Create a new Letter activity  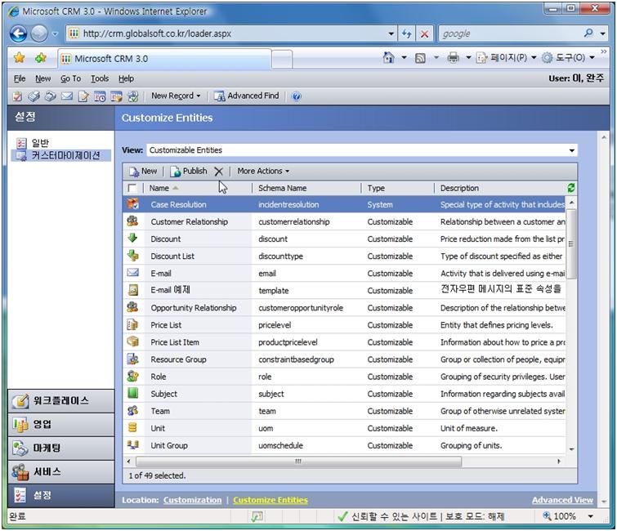83,96
